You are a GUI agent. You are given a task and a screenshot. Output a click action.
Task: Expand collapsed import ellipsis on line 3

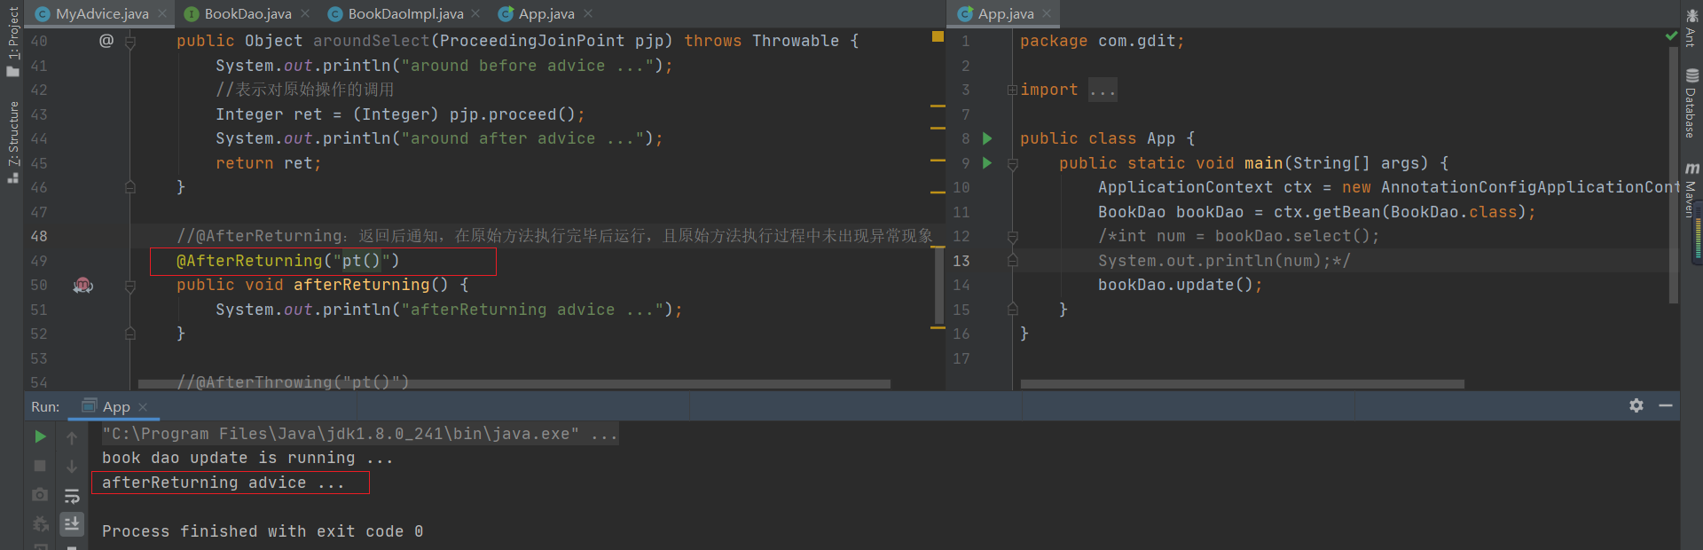pyautogui.click(x=1103, y=90)
